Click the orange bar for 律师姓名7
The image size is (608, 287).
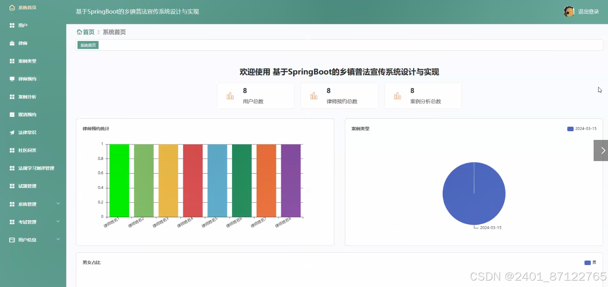(x=266, y=180)
